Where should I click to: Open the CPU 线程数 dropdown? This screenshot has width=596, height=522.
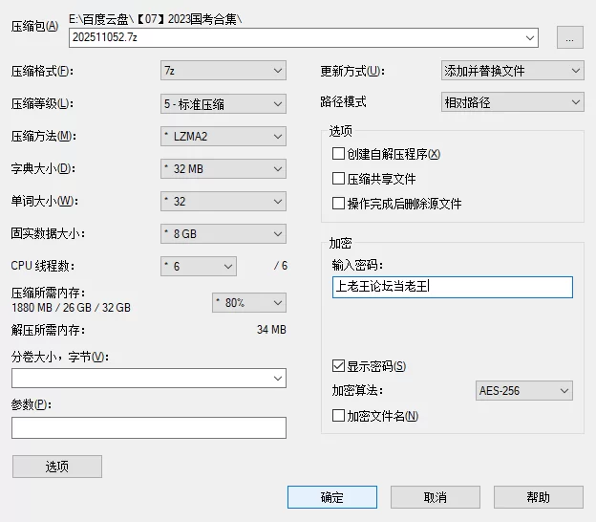tap(199, 266)
